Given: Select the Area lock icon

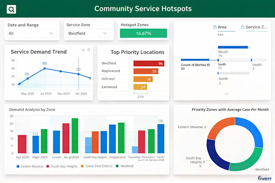Looking at the screenshot, I should (215, 27).
